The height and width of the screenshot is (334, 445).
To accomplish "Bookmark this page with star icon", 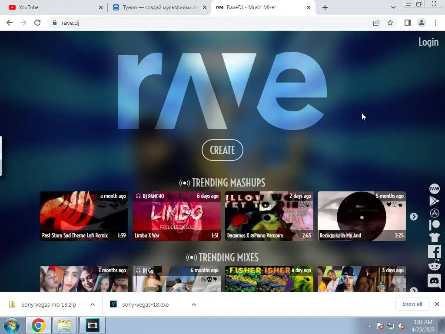I will pos(390,23).
